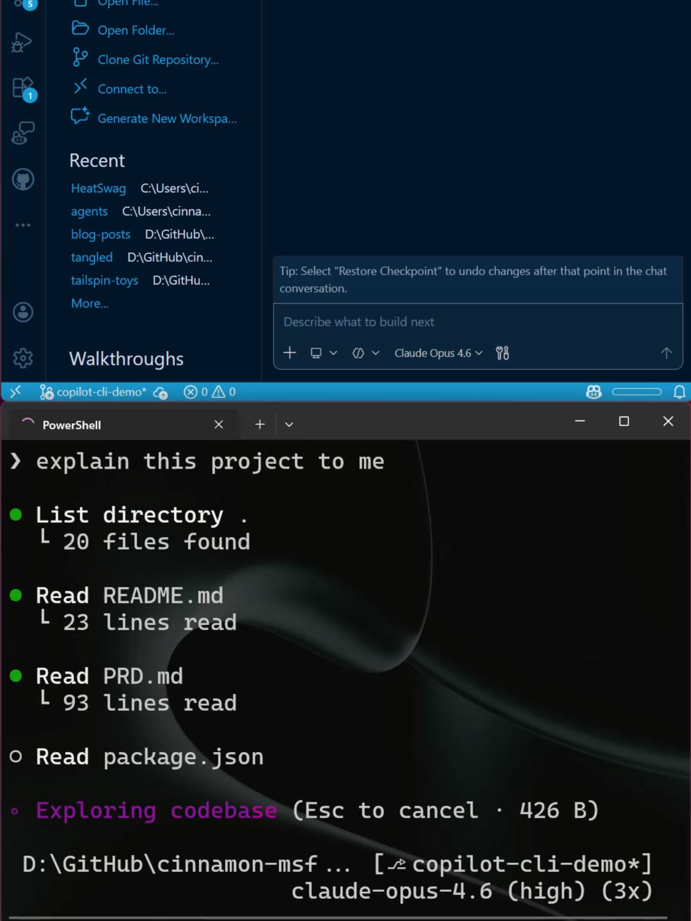Click '93 lines read' text
The height and width of the screenshot is (921, 691).
tap(150, 703)
